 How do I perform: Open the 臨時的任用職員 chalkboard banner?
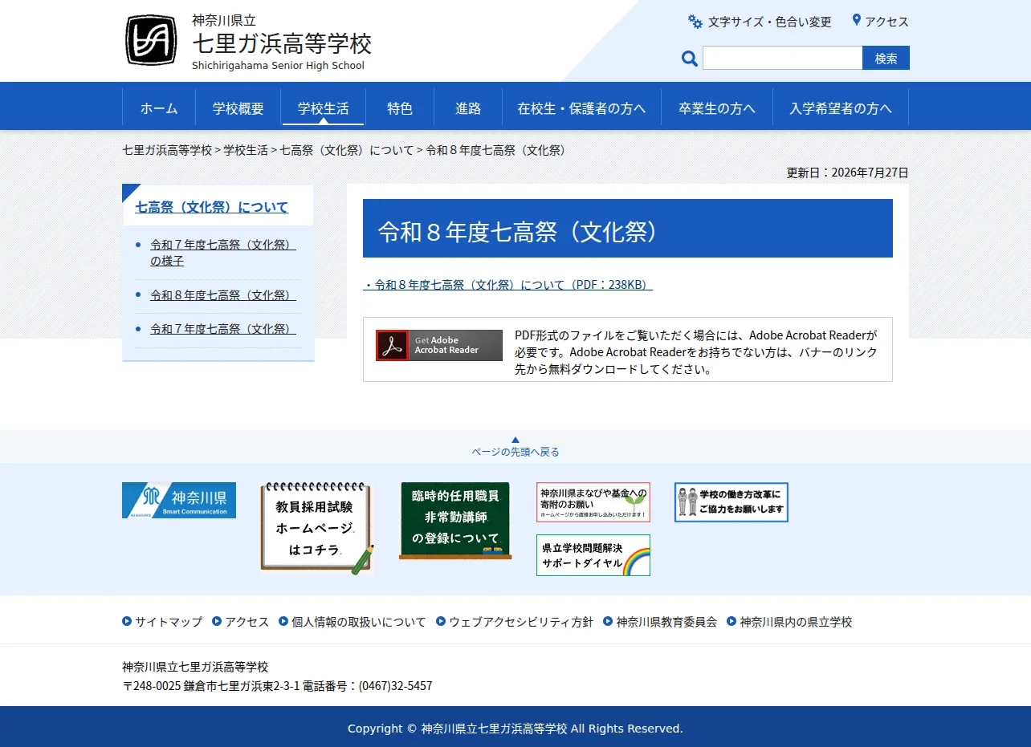pos(455,521)
